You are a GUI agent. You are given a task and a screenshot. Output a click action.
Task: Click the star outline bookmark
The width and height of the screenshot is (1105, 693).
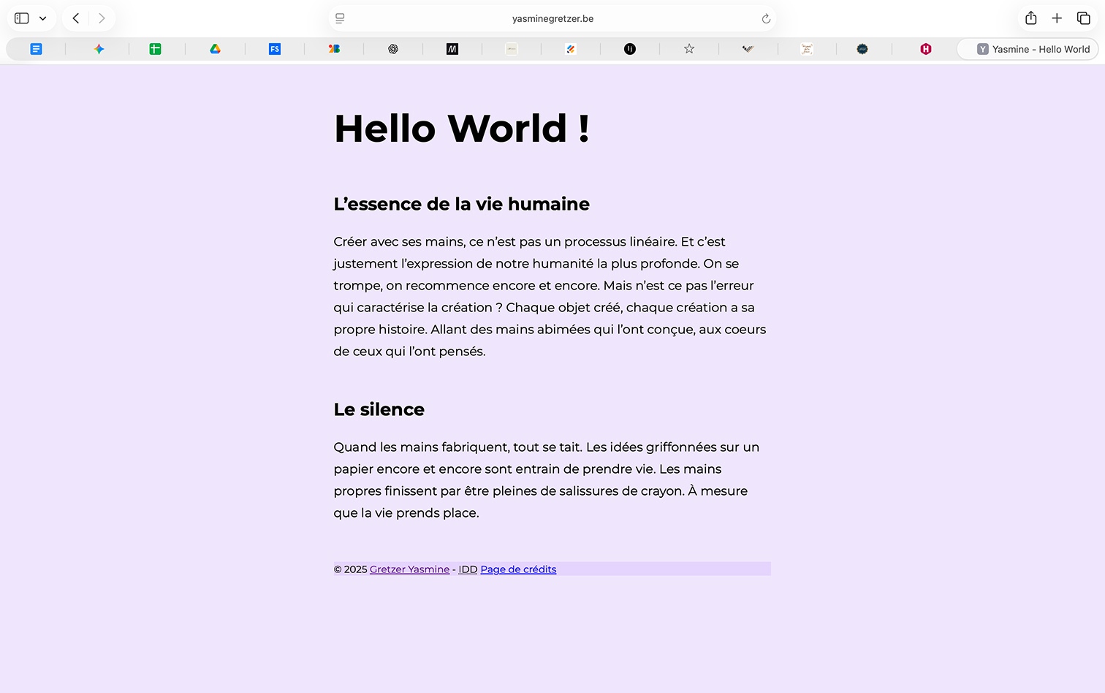688,49
